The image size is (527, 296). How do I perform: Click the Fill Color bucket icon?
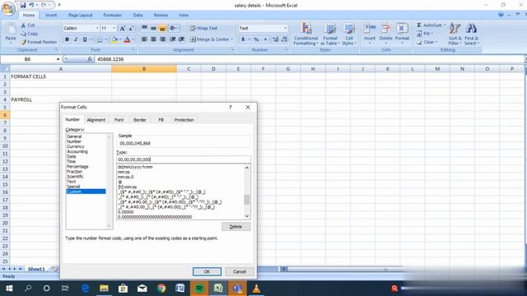click(114, 39)
